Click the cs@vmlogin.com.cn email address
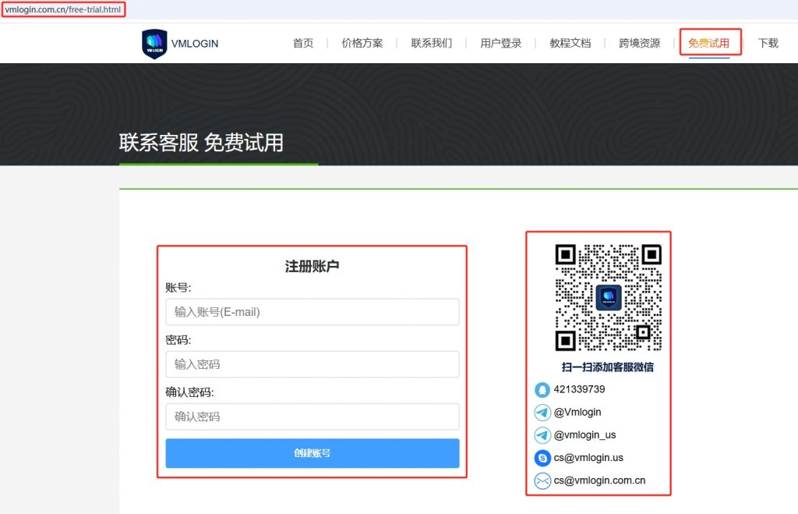This screenshot has height=514, width=798. [599, 480]
